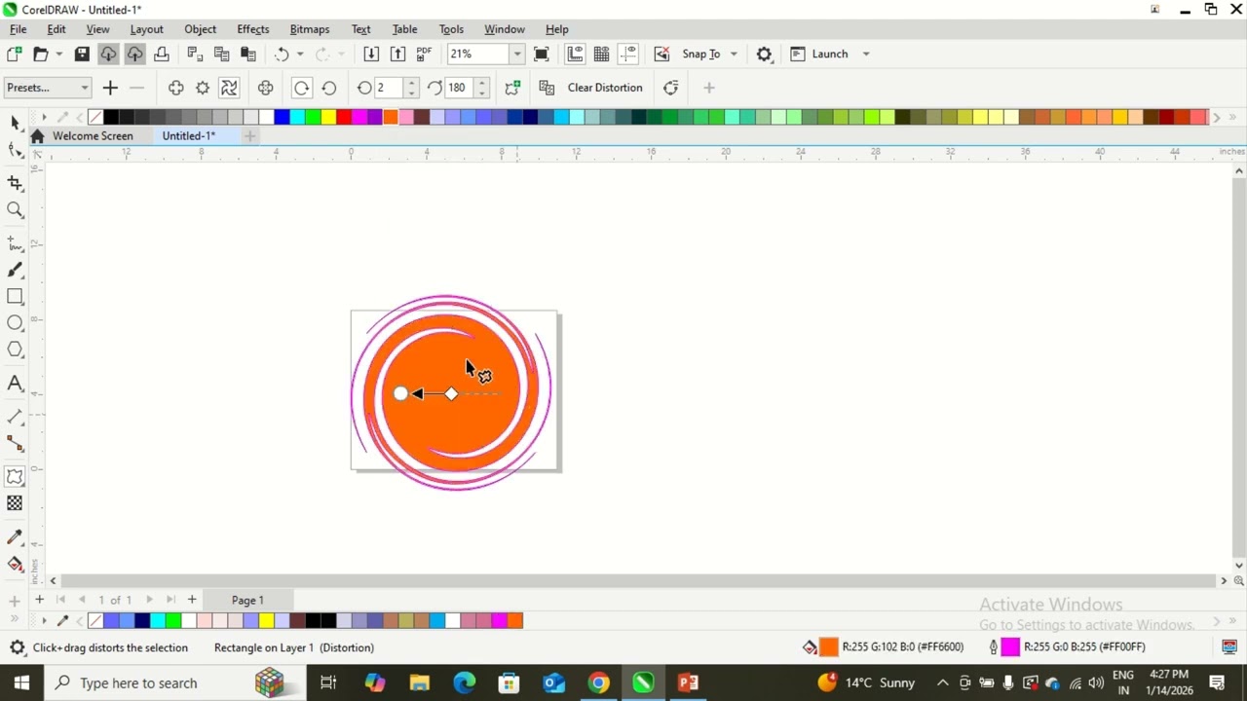Click the Launch button

(829, 55)
